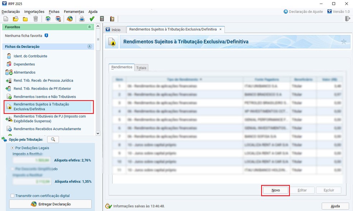Switch to the Totais tab

(x=141, y=68)
